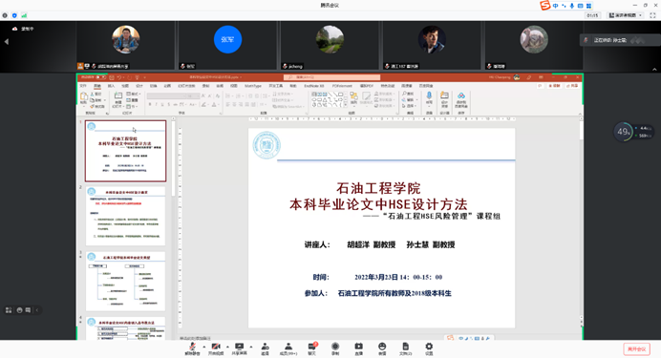Open documents in meeting toolbar
Image resolution: width=661 pixels, height=358 pixels.
(405, 348)
